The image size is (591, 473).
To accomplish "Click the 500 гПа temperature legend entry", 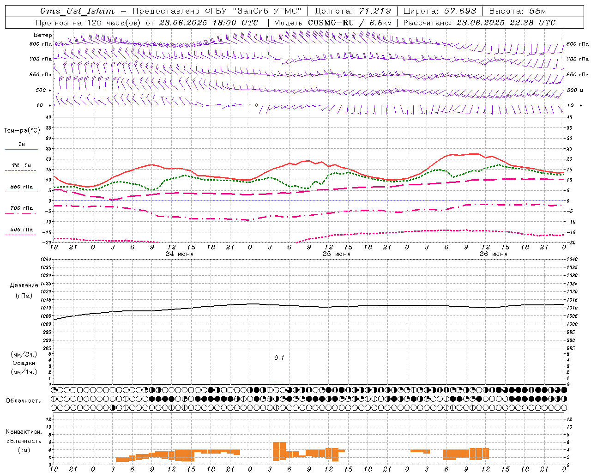I will coord(21,230).
